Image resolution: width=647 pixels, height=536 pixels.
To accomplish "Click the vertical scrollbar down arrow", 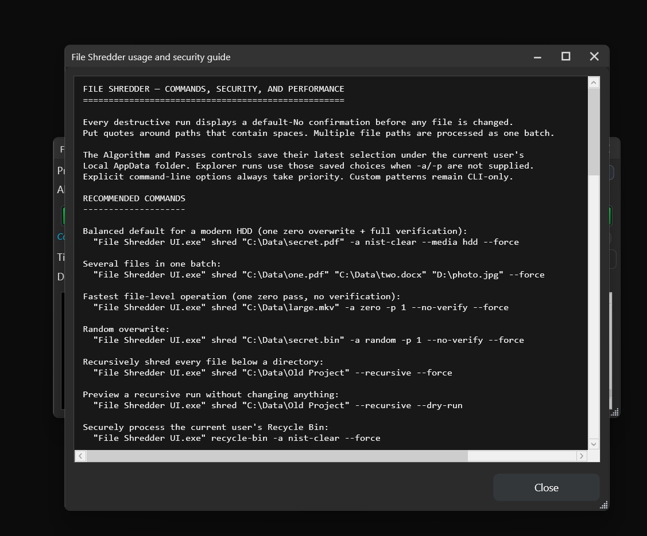I will (x=594, y=444).
